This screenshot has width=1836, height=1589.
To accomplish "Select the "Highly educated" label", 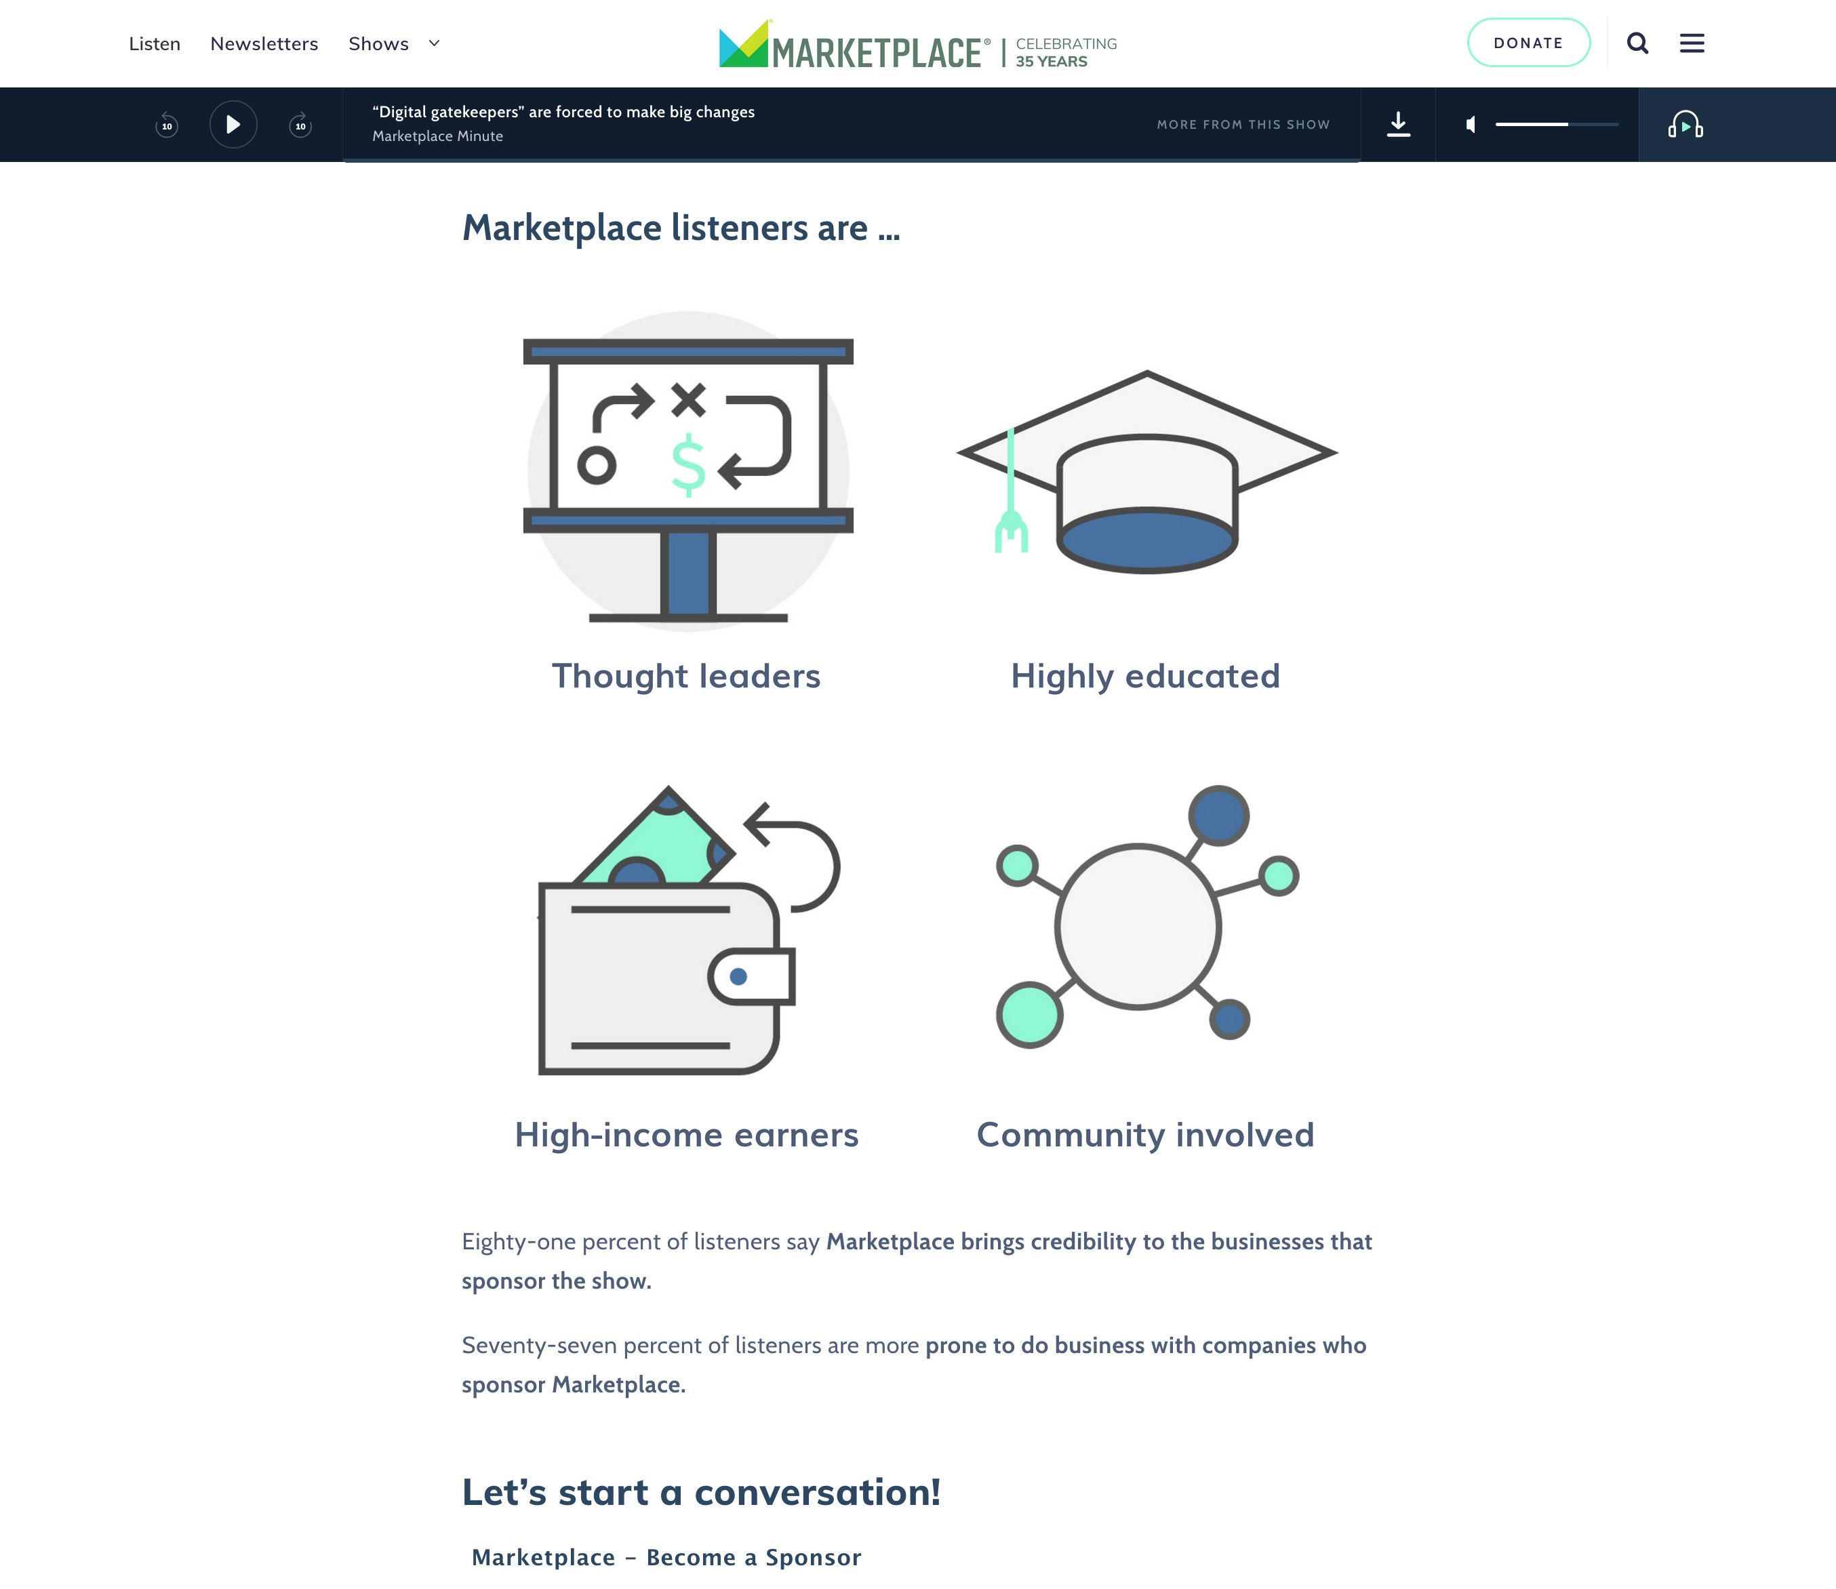I will [x=1146, y=677].
